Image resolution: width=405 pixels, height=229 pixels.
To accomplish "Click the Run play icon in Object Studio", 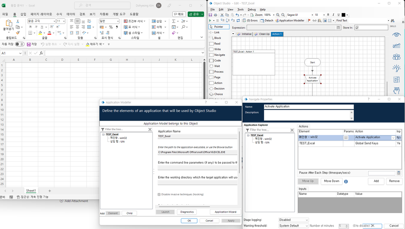I will pyautogui.click(x=210, y=20).
